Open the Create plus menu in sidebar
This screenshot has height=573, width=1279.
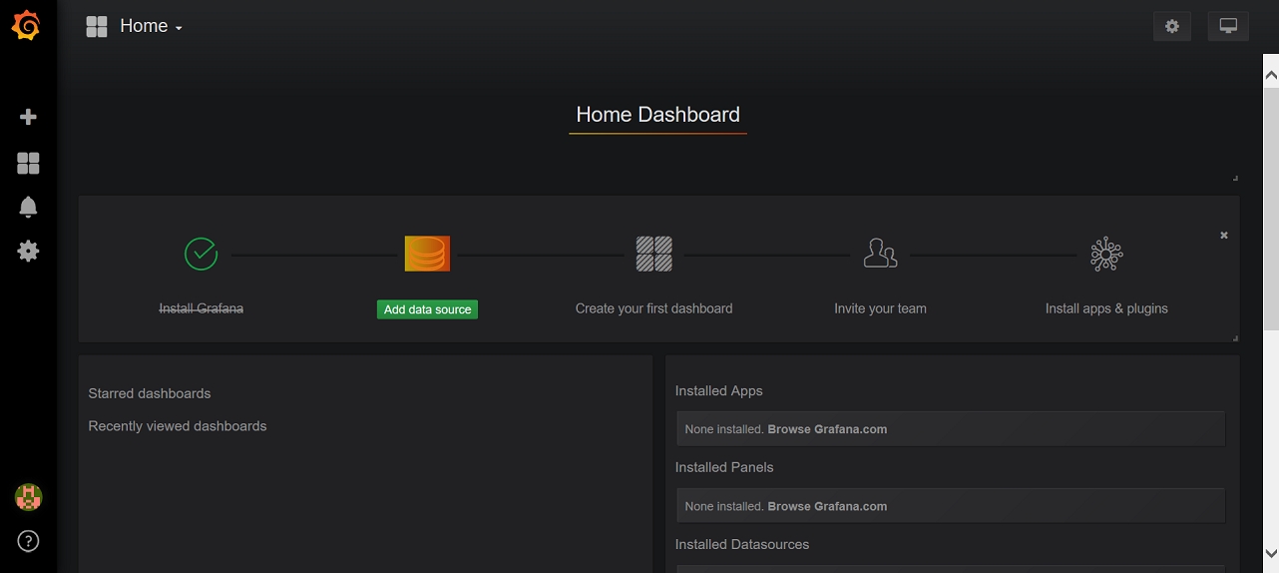pos(28,117)
